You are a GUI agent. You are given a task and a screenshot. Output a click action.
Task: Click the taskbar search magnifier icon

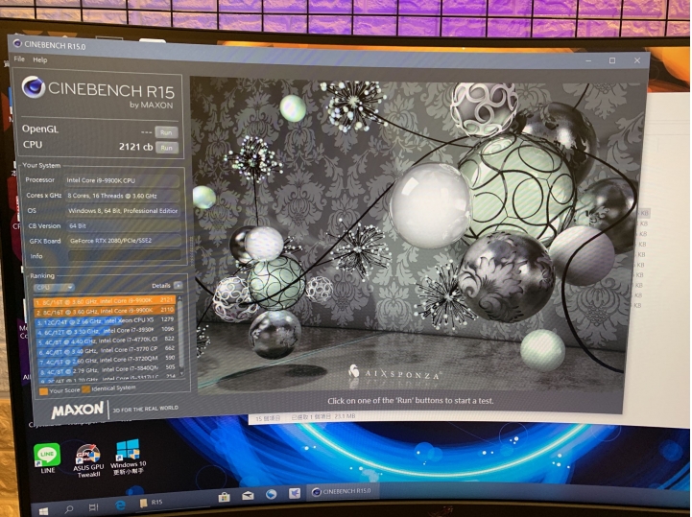click(x=69, y=508)
